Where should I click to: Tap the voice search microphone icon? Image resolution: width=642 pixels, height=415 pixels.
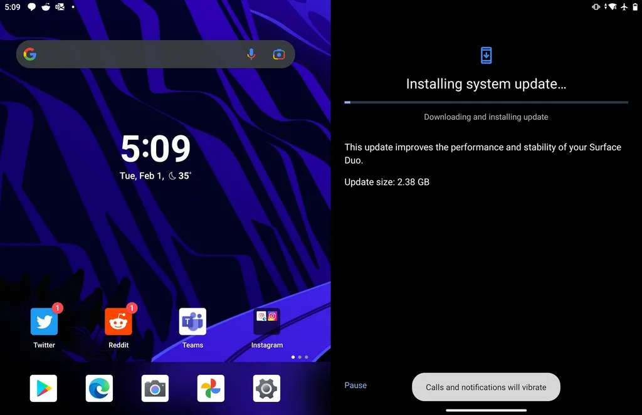pos(251,55)
